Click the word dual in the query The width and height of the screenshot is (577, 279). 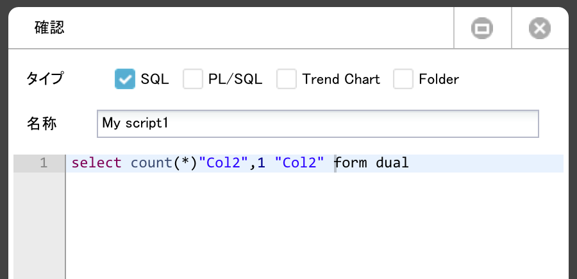click(392, 163)
